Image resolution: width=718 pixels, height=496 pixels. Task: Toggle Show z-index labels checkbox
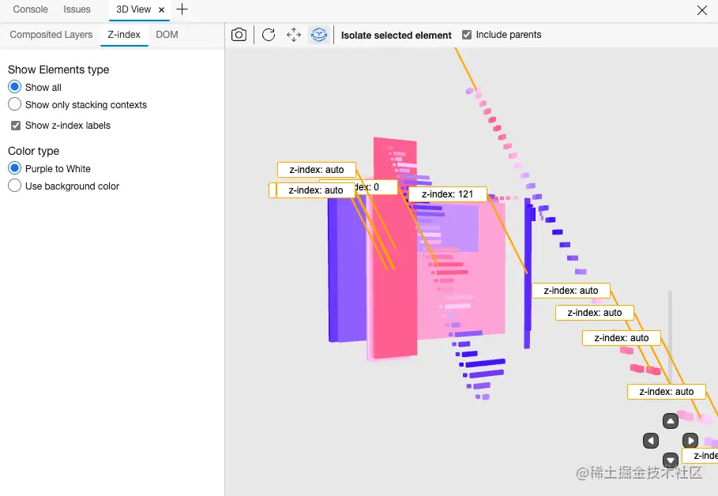(x=16, y=126)
